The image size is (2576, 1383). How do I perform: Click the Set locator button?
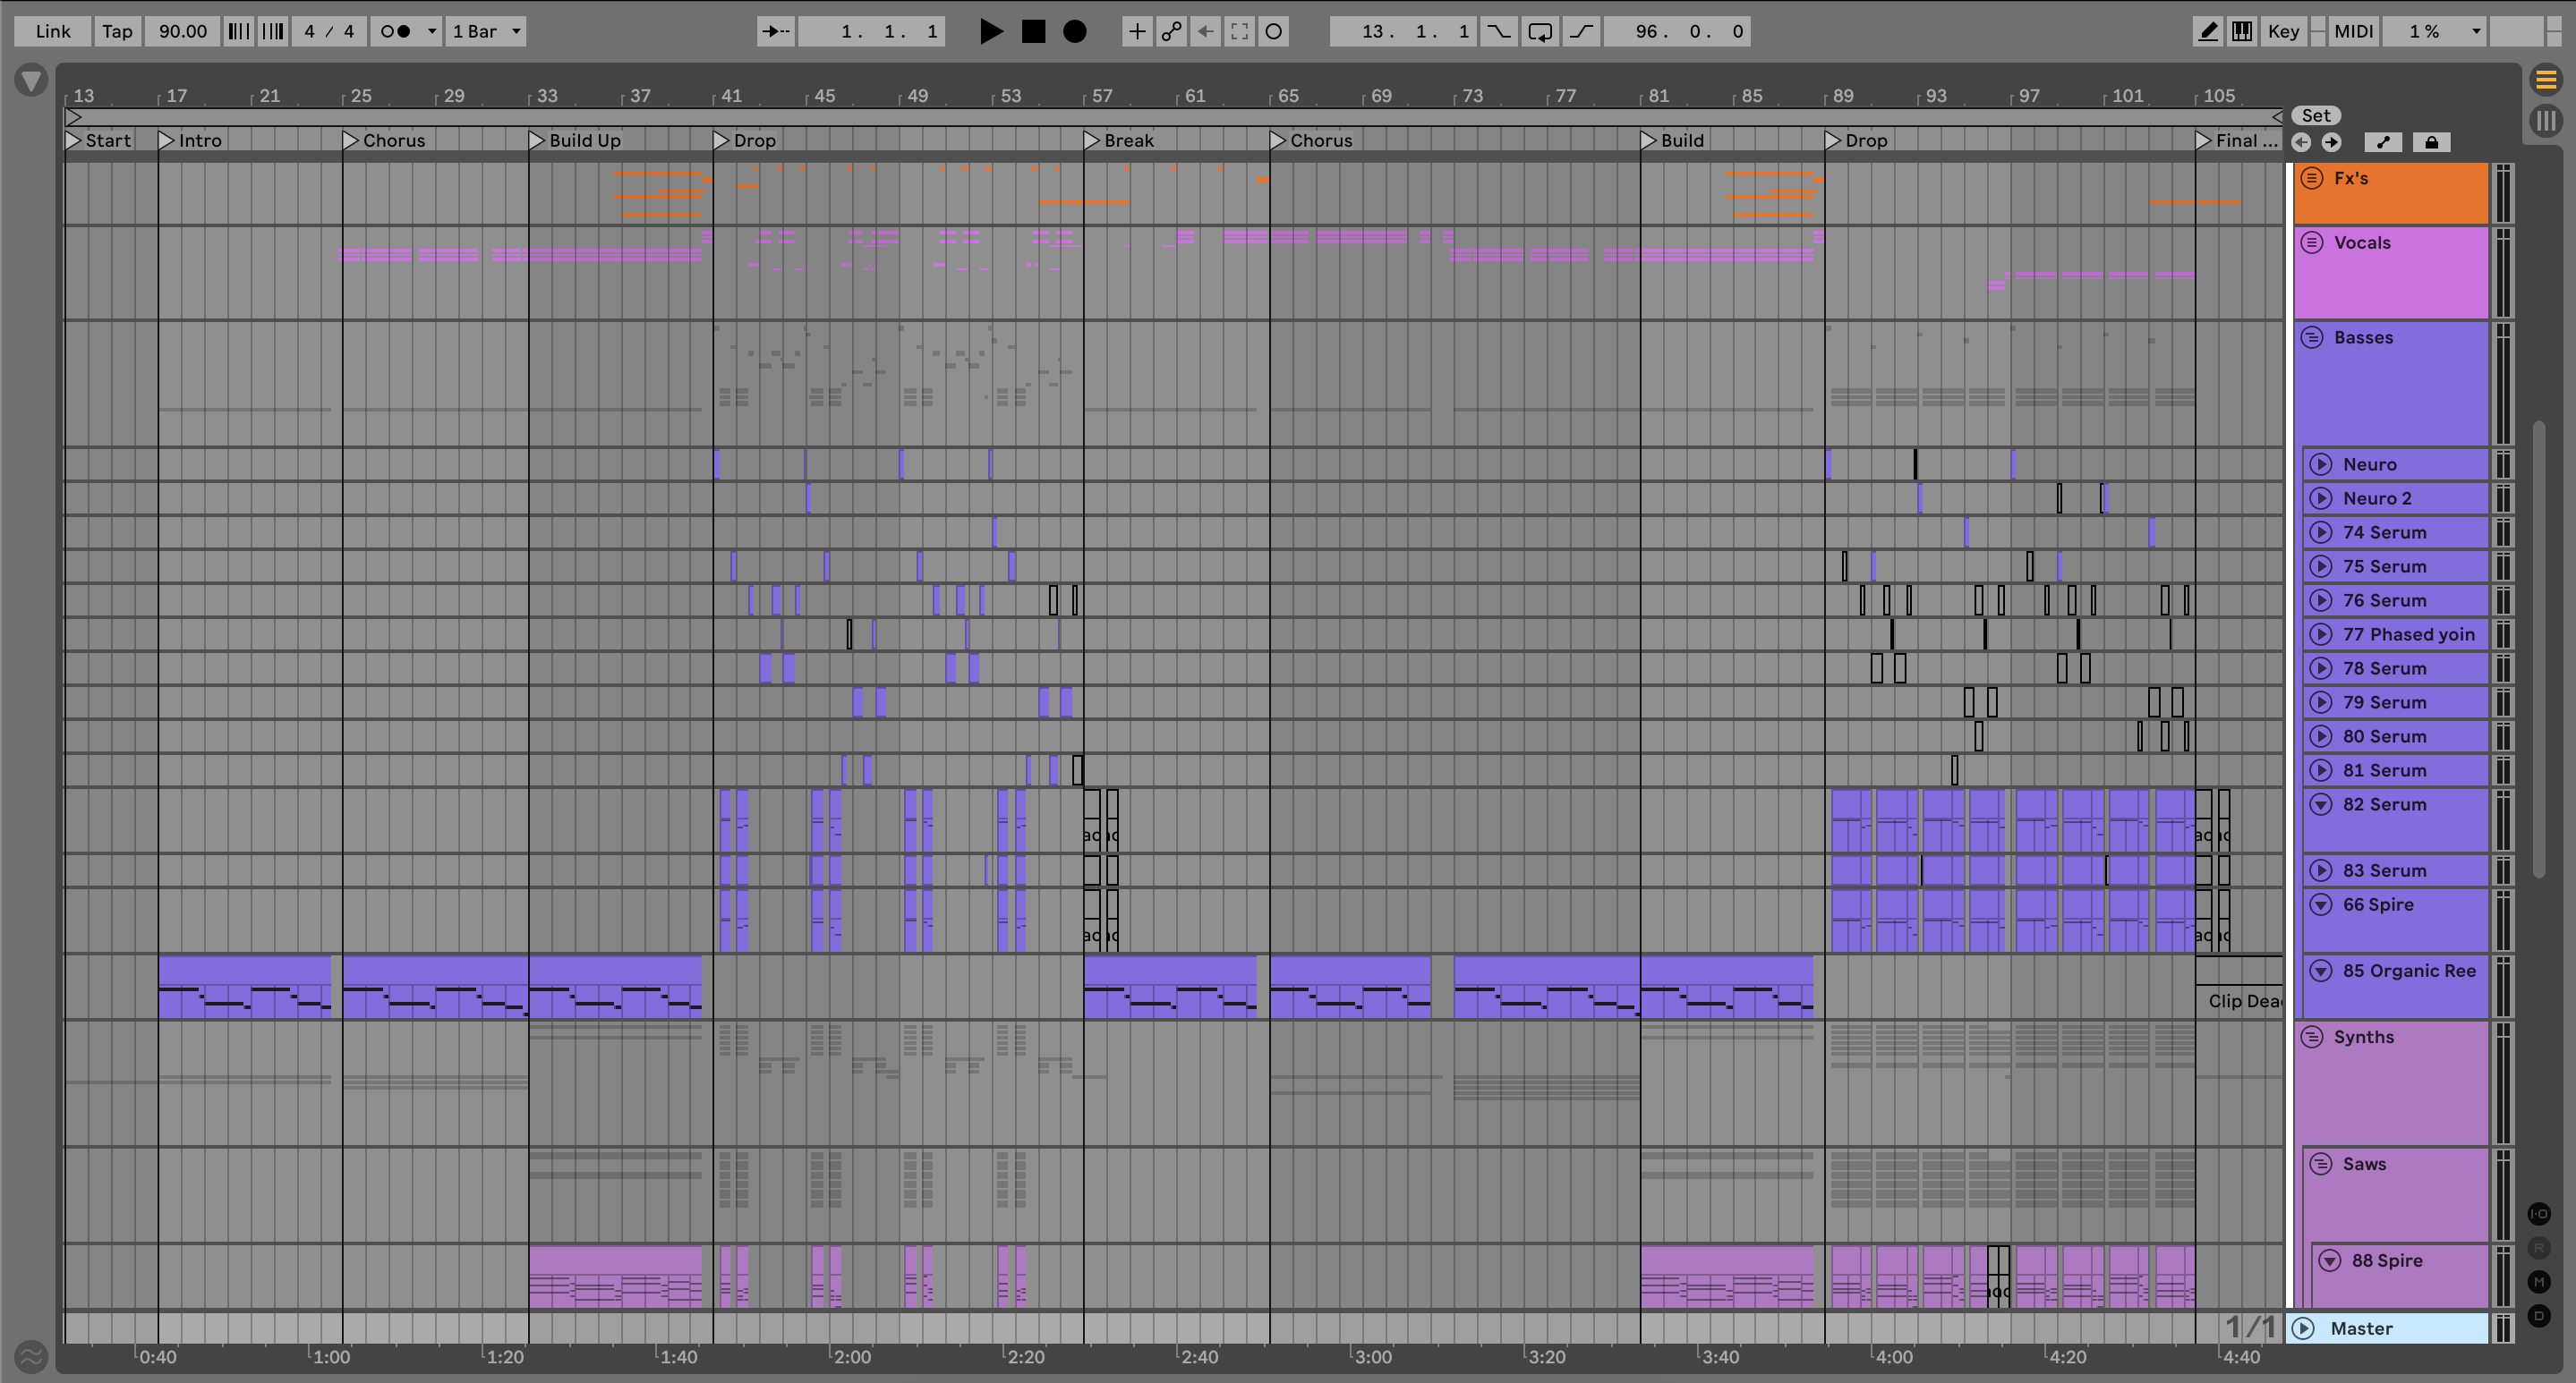coord(2316,115)
